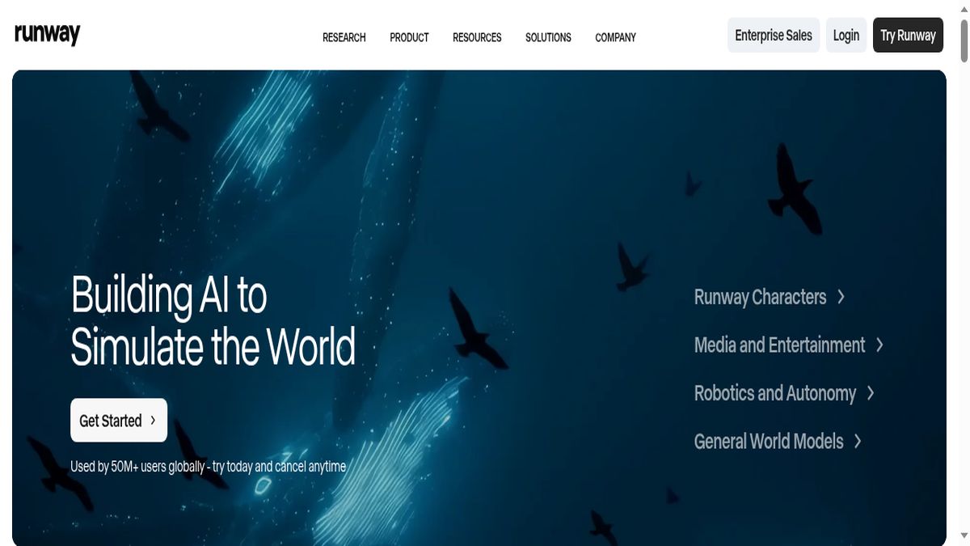This screenshot has width=970, height=546.
Task: Click the runway logo
Action: pos(47,35)
